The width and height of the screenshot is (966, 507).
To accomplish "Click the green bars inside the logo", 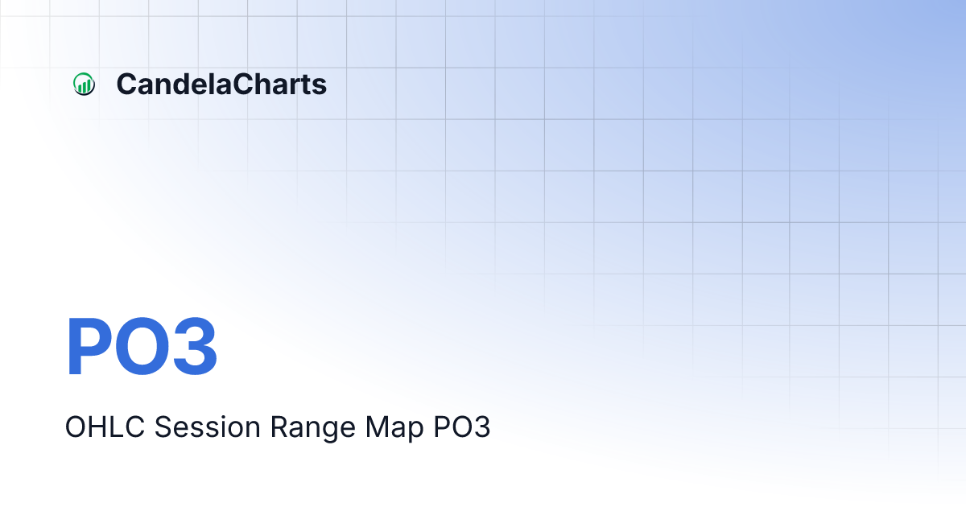I will point(84,84).
